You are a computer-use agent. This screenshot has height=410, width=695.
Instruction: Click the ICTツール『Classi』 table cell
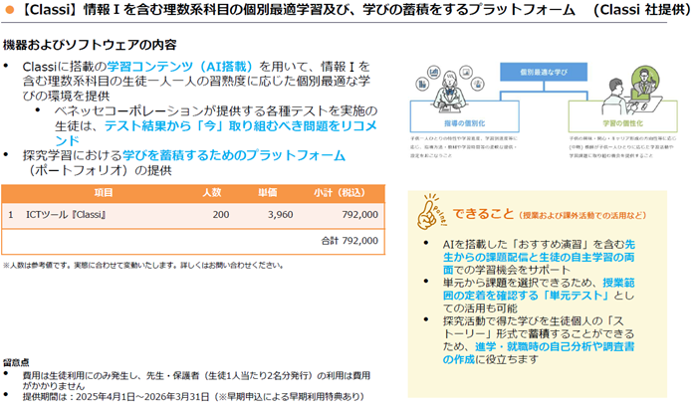(x=66, y=215)
